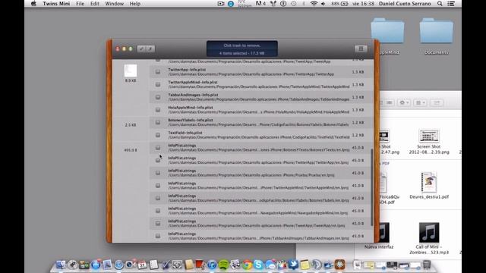Open the Twins Mini application menu
This screenshot has width=486, height=273.
pos(56,4)
